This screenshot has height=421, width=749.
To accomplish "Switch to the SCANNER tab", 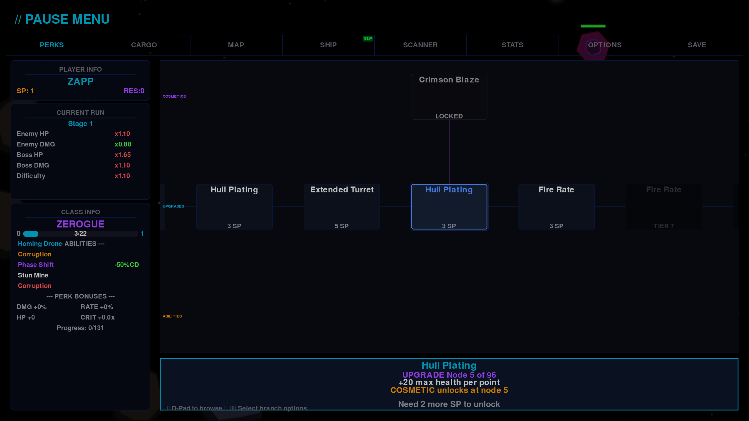I will pyautogui.click(x=420, y=45).
